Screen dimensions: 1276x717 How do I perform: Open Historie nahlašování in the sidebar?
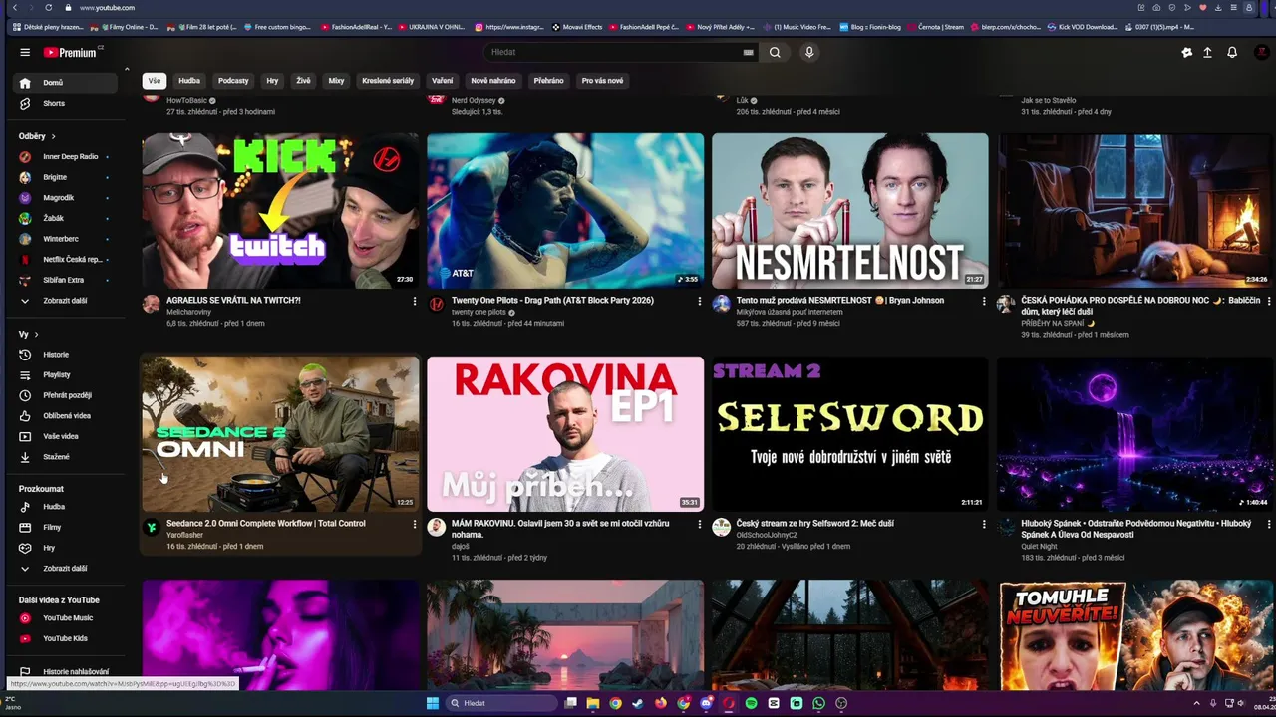(66, 672)
